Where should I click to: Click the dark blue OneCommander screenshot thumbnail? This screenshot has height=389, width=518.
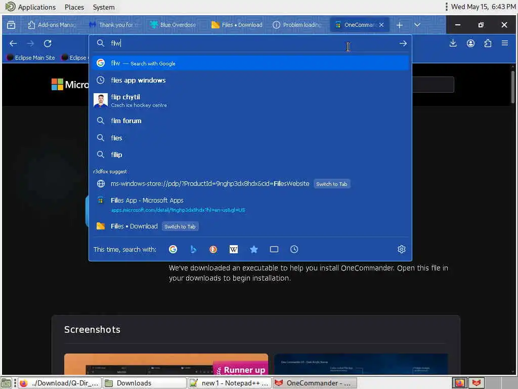click(361, 364)
